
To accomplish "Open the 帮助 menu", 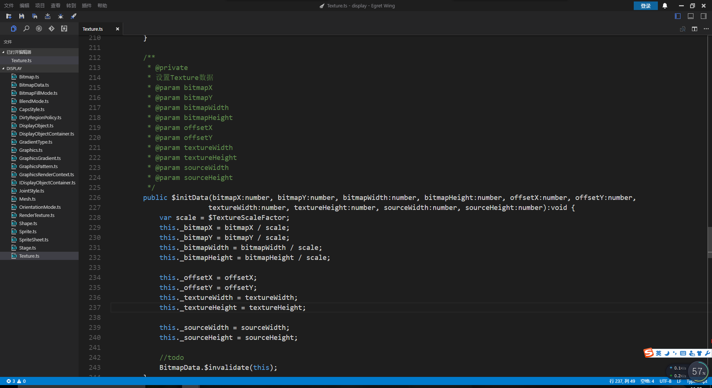I will click(102, 6).
